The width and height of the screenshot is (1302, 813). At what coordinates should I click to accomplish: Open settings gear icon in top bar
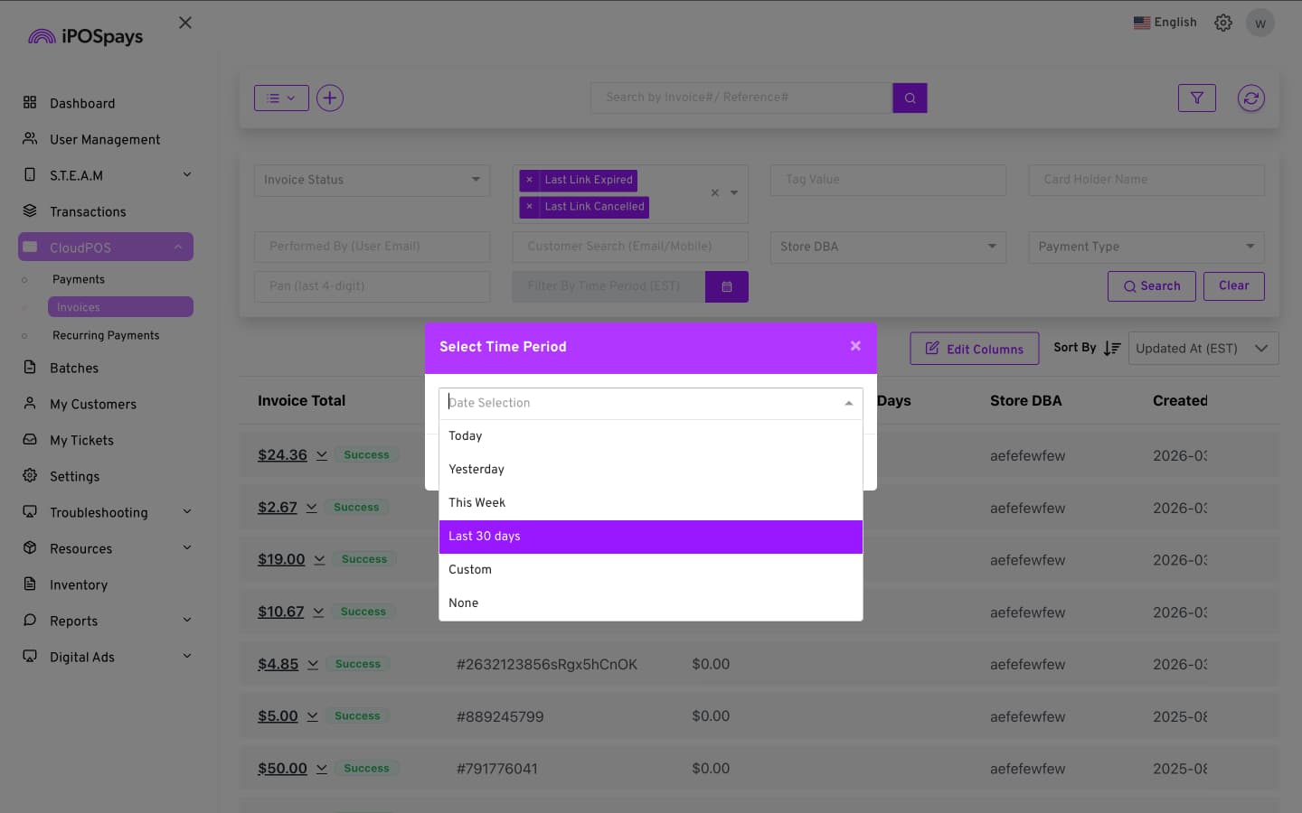1222,23
